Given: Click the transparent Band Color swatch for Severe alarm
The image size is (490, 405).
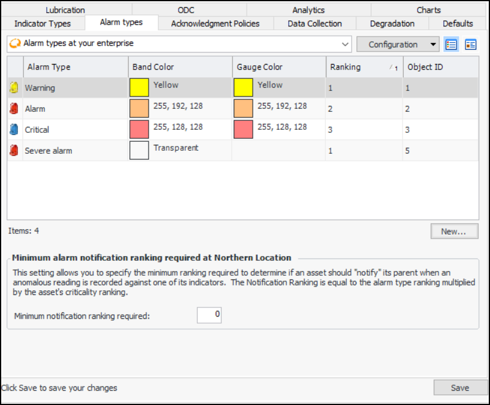Looking at the screenshot, I should [140, 151].
